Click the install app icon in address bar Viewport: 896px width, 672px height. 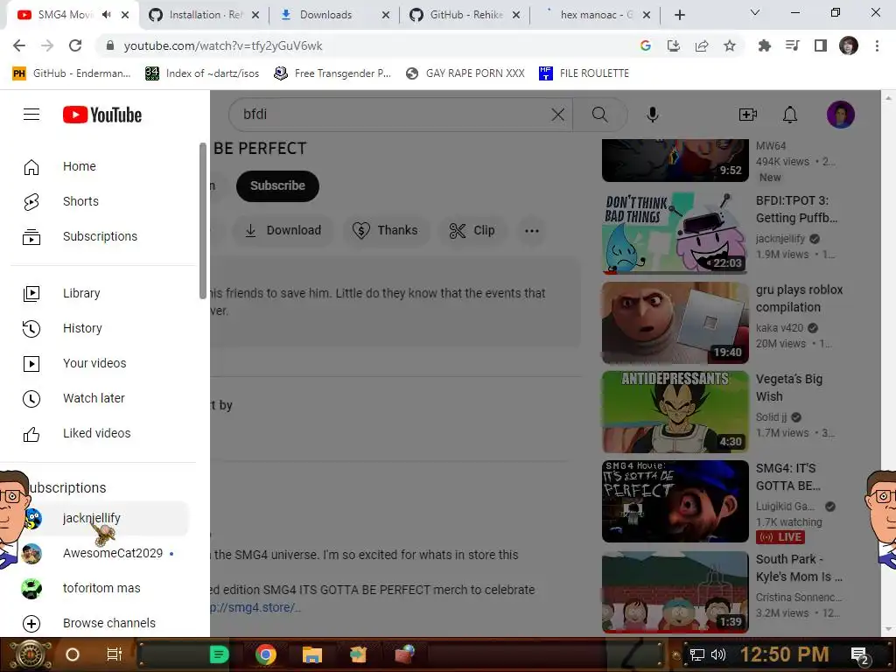click(674, 45)
